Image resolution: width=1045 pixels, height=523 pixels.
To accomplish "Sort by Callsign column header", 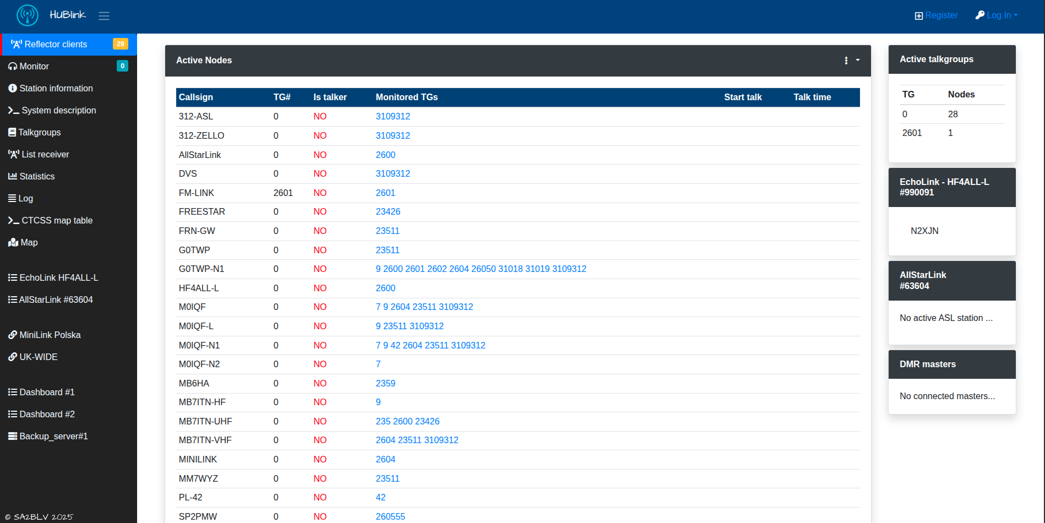I will (196, 97).
